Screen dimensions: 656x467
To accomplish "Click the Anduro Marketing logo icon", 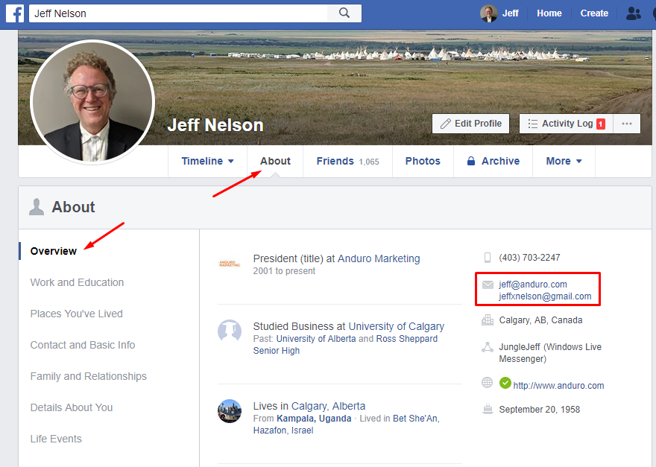I will 228,263.
